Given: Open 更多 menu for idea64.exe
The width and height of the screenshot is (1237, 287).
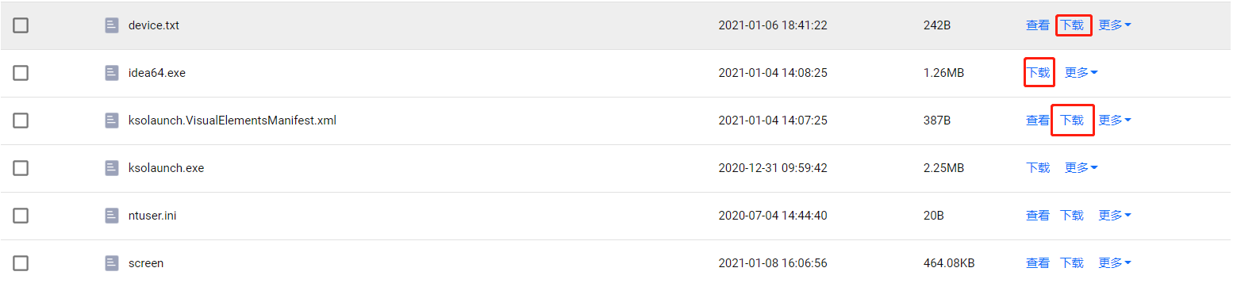Looking at the screenshot, I should pos(1081,73).
